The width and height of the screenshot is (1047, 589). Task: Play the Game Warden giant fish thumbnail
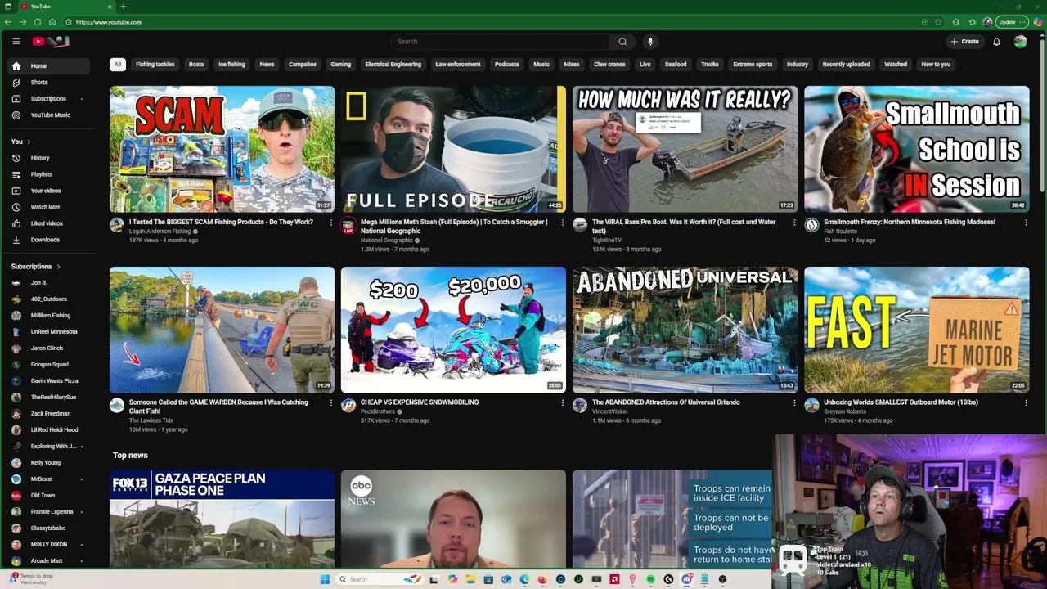pyautogui.click(x=222, y=330)
